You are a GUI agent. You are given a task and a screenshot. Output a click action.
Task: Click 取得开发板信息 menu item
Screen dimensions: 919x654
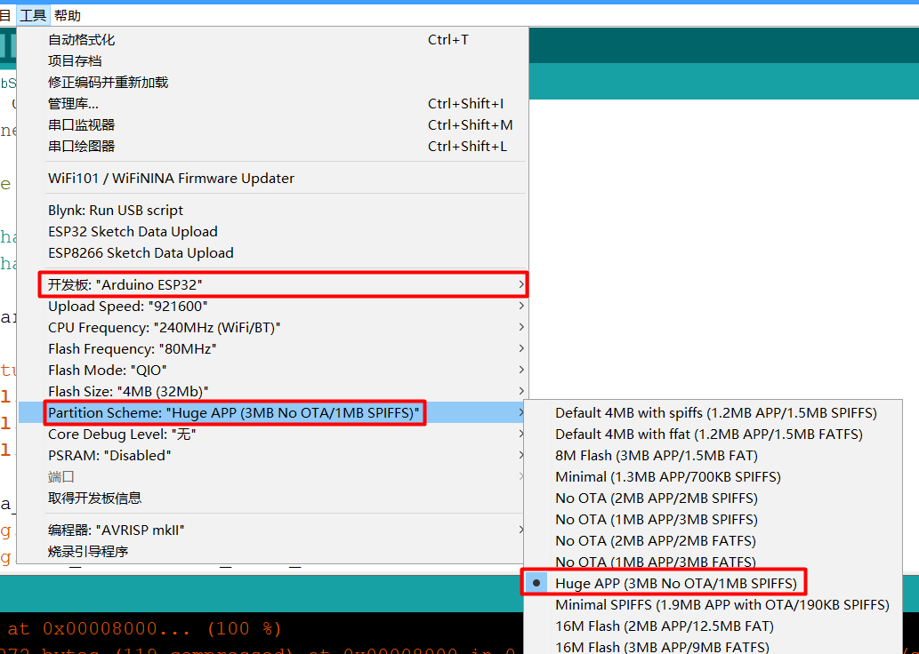(x=272, y=498)
